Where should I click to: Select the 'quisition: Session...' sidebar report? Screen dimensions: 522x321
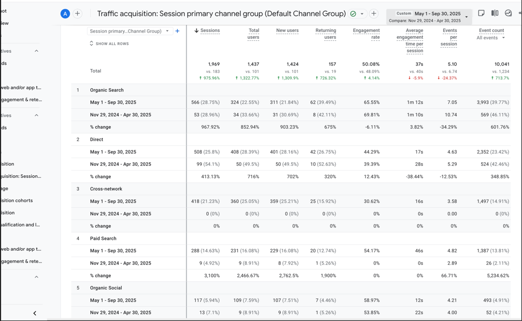tap(21, 176)
